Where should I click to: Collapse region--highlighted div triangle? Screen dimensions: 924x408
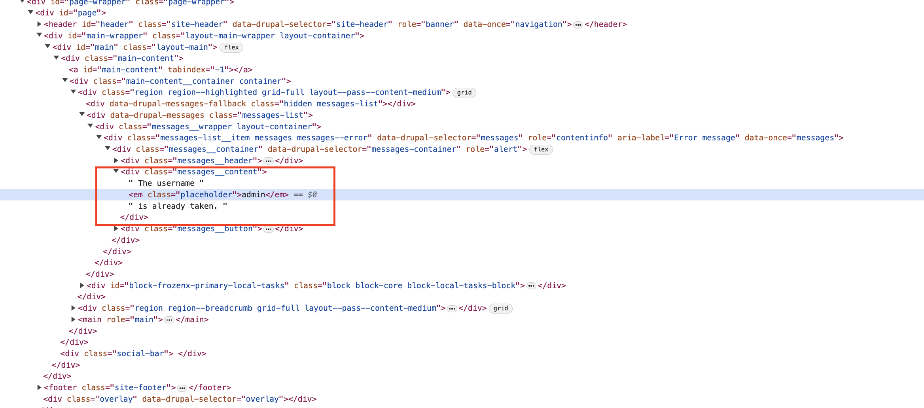73,92
